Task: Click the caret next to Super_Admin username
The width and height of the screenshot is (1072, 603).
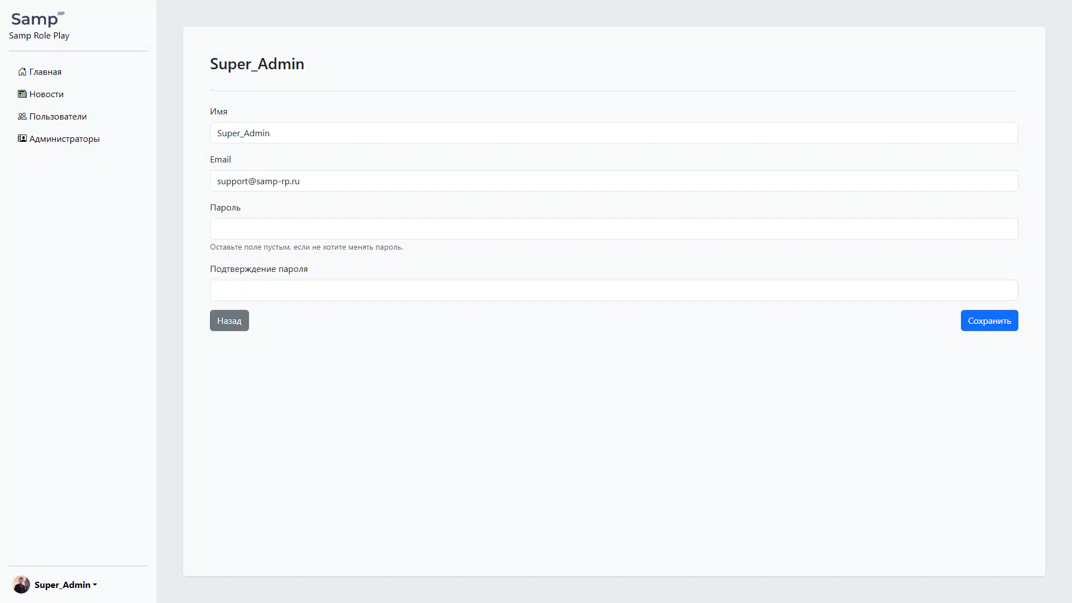Action: tap(95, 585)
